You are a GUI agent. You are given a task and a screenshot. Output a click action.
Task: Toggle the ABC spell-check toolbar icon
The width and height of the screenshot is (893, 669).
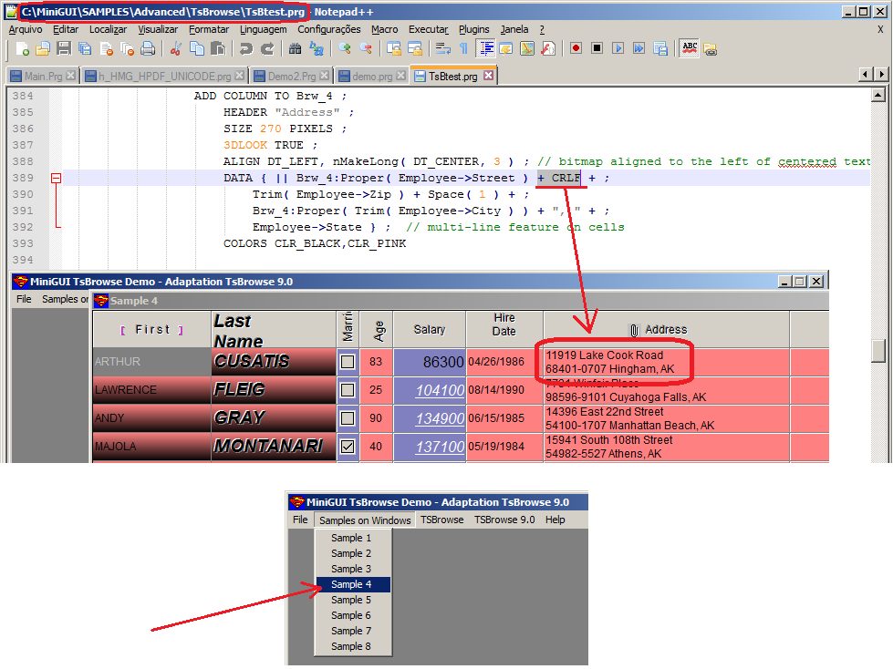pyautogui.click(x=689, y=49)
